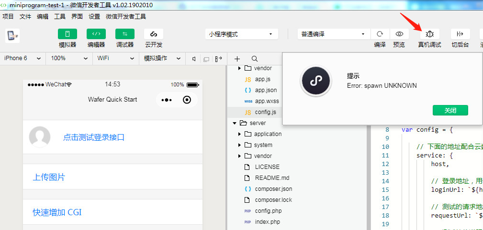Open the 编辑 menu
The height and width of the screenshot is (230, 483).
(43, 17)
